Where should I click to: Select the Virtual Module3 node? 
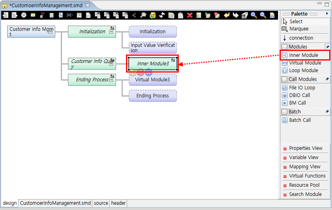pyautogui.click(x=153, y=80)
